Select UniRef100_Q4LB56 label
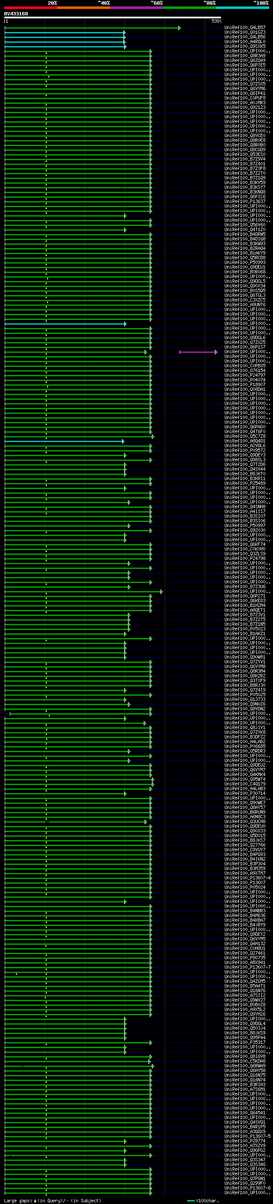 point(245,37)
